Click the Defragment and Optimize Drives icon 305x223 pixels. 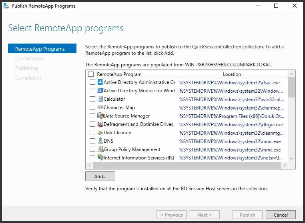pos(100,124)
